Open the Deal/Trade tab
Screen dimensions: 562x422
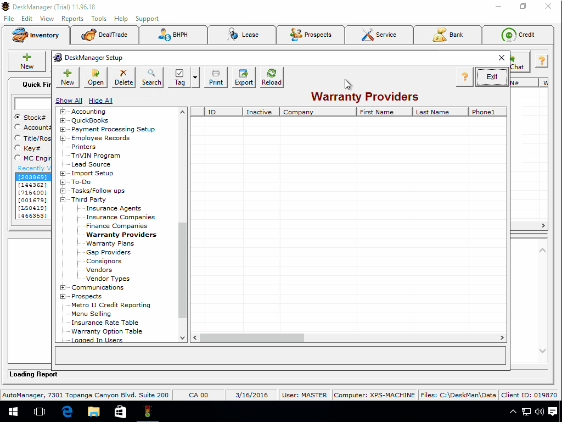click(105, 35)
